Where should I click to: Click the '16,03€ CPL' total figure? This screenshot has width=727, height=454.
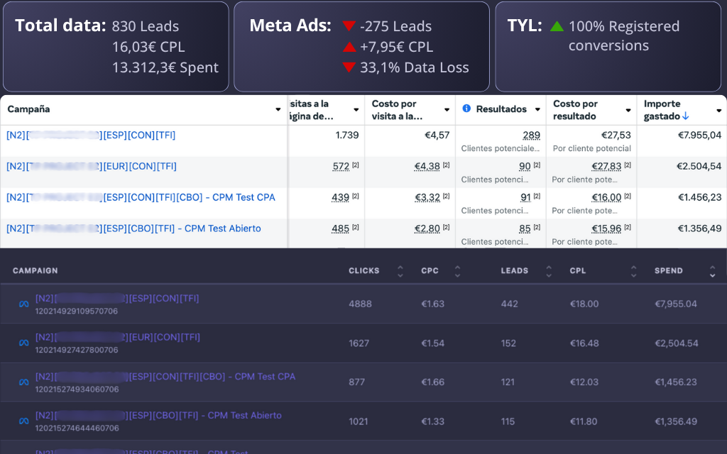point(148,47)
